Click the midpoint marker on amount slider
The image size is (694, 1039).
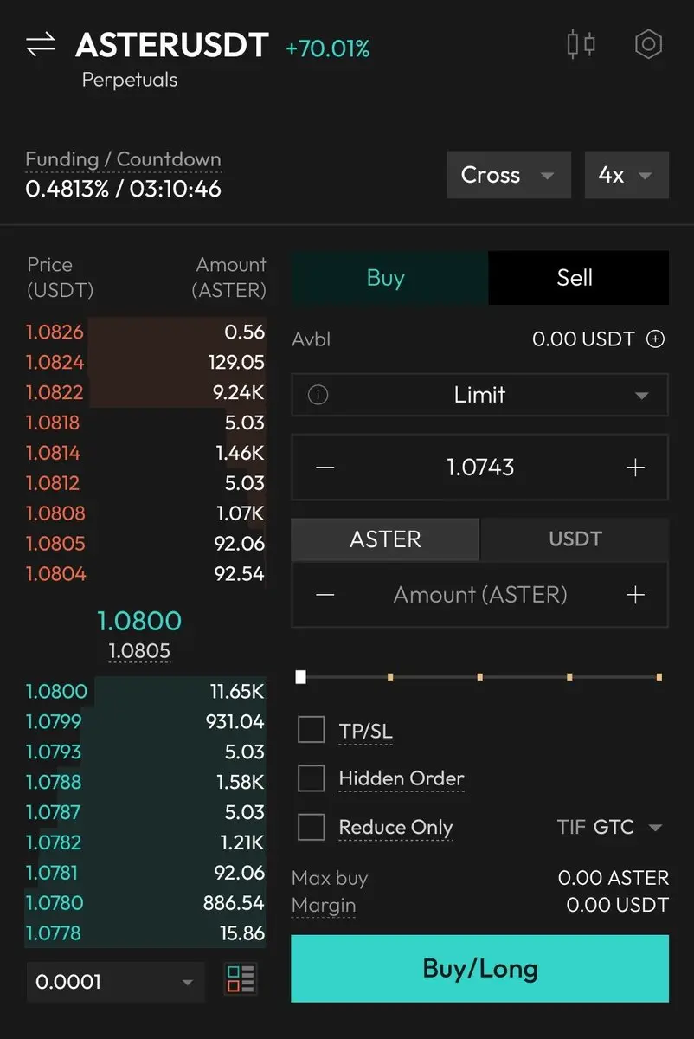point(480,677)
